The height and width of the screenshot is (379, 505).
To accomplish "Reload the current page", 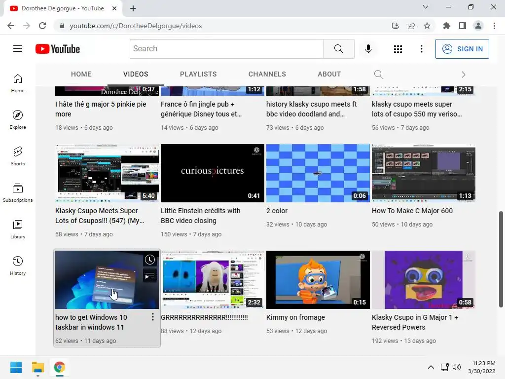I will [42, 26].
